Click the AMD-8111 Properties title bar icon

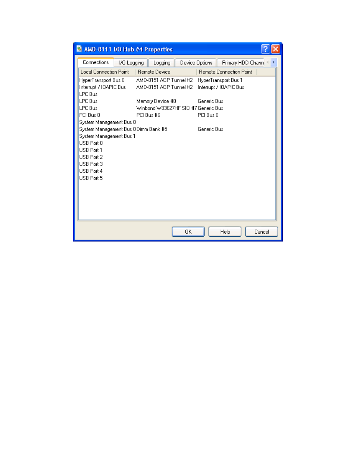pos(79,49)
